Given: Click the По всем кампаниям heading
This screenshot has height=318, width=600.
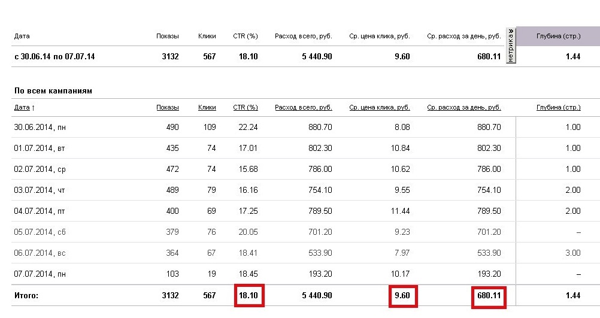Looking at the screenshot, I should coord(53,91).
